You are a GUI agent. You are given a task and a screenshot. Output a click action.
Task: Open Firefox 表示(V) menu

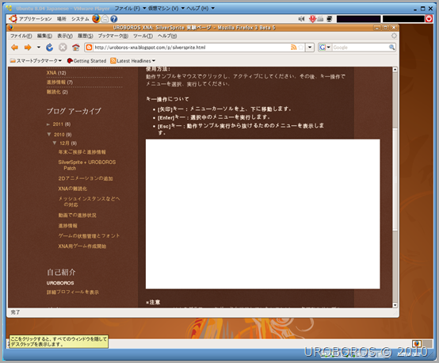tap(65, 36)
